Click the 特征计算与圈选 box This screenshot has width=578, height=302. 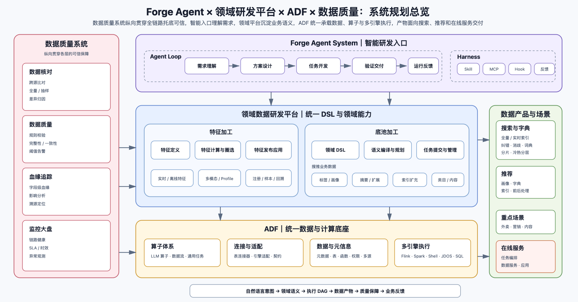point(218,150)
